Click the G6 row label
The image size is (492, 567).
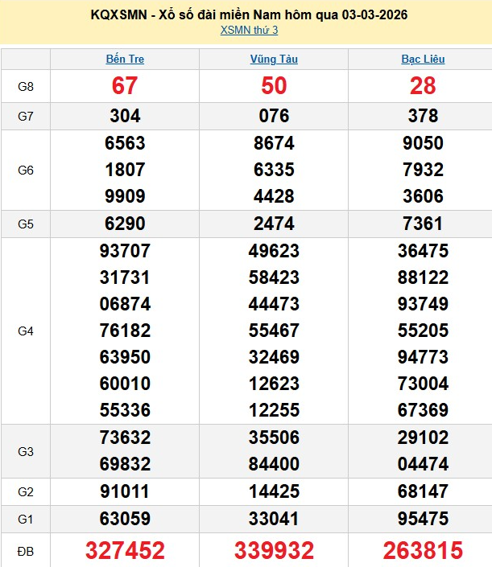(x=26, y=170)
